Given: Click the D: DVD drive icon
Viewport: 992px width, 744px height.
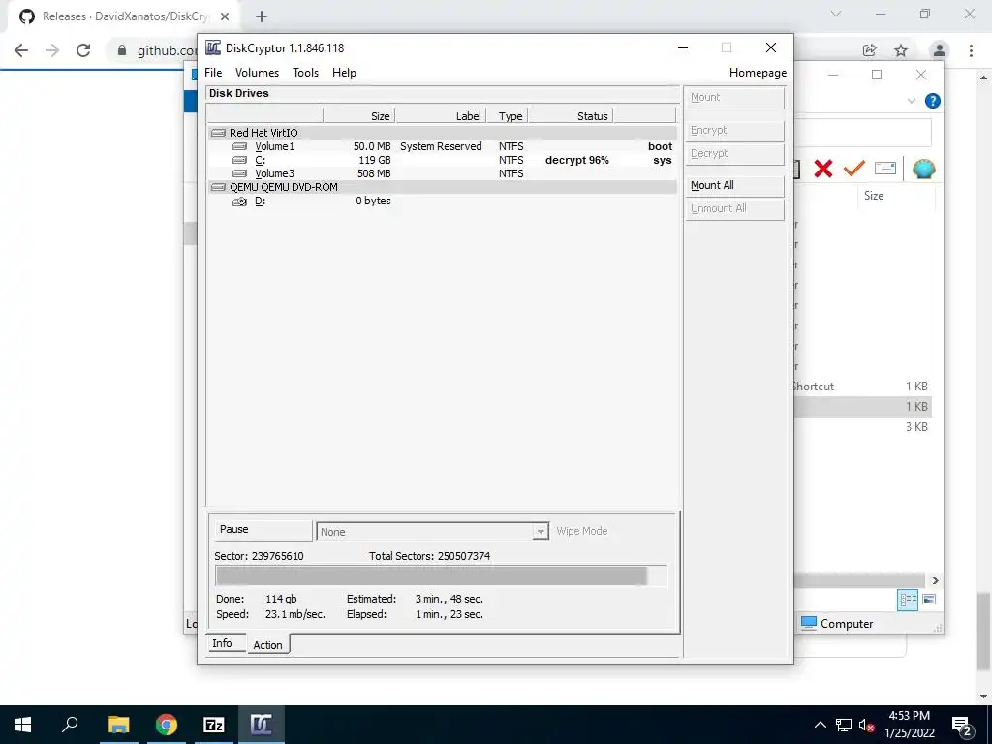Looking at the screenshot, I should click(240, 201).
